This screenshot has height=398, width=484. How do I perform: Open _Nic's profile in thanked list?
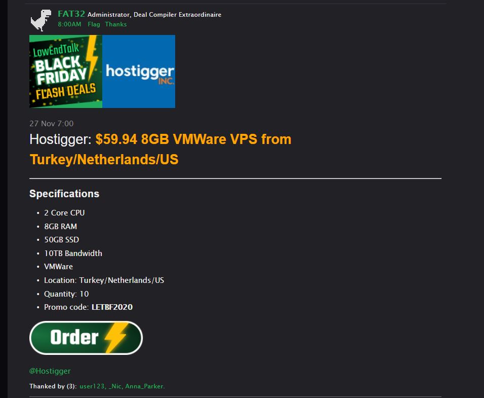pos(115,386)
